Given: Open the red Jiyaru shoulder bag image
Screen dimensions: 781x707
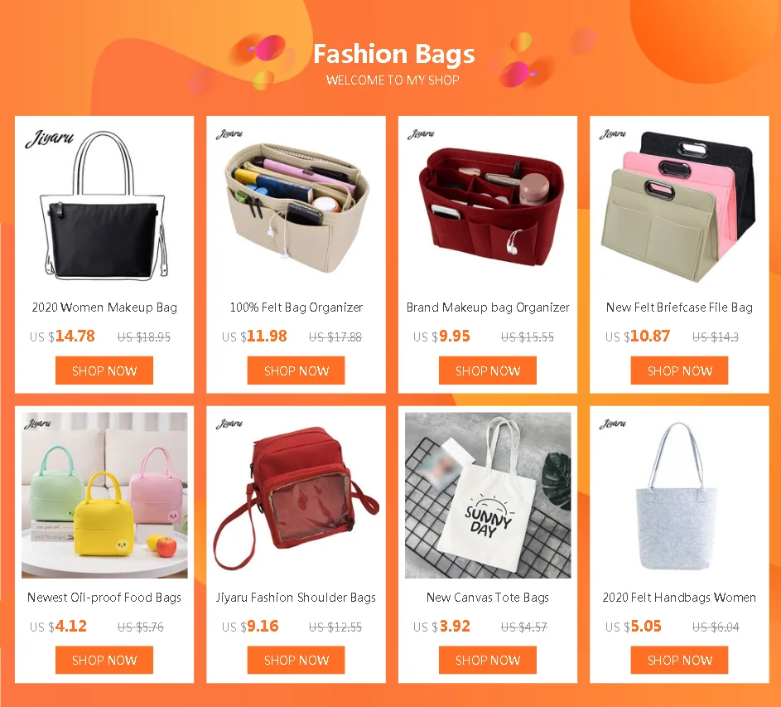Looking at the screenshot, I should (296, 495).
